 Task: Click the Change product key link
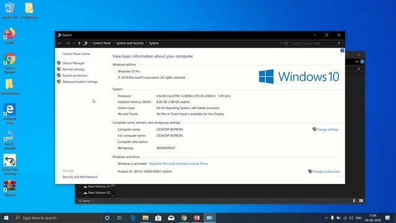pos(326,172)
